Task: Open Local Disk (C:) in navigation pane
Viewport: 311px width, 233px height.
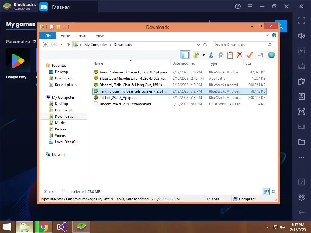Action: click(66, 142)
